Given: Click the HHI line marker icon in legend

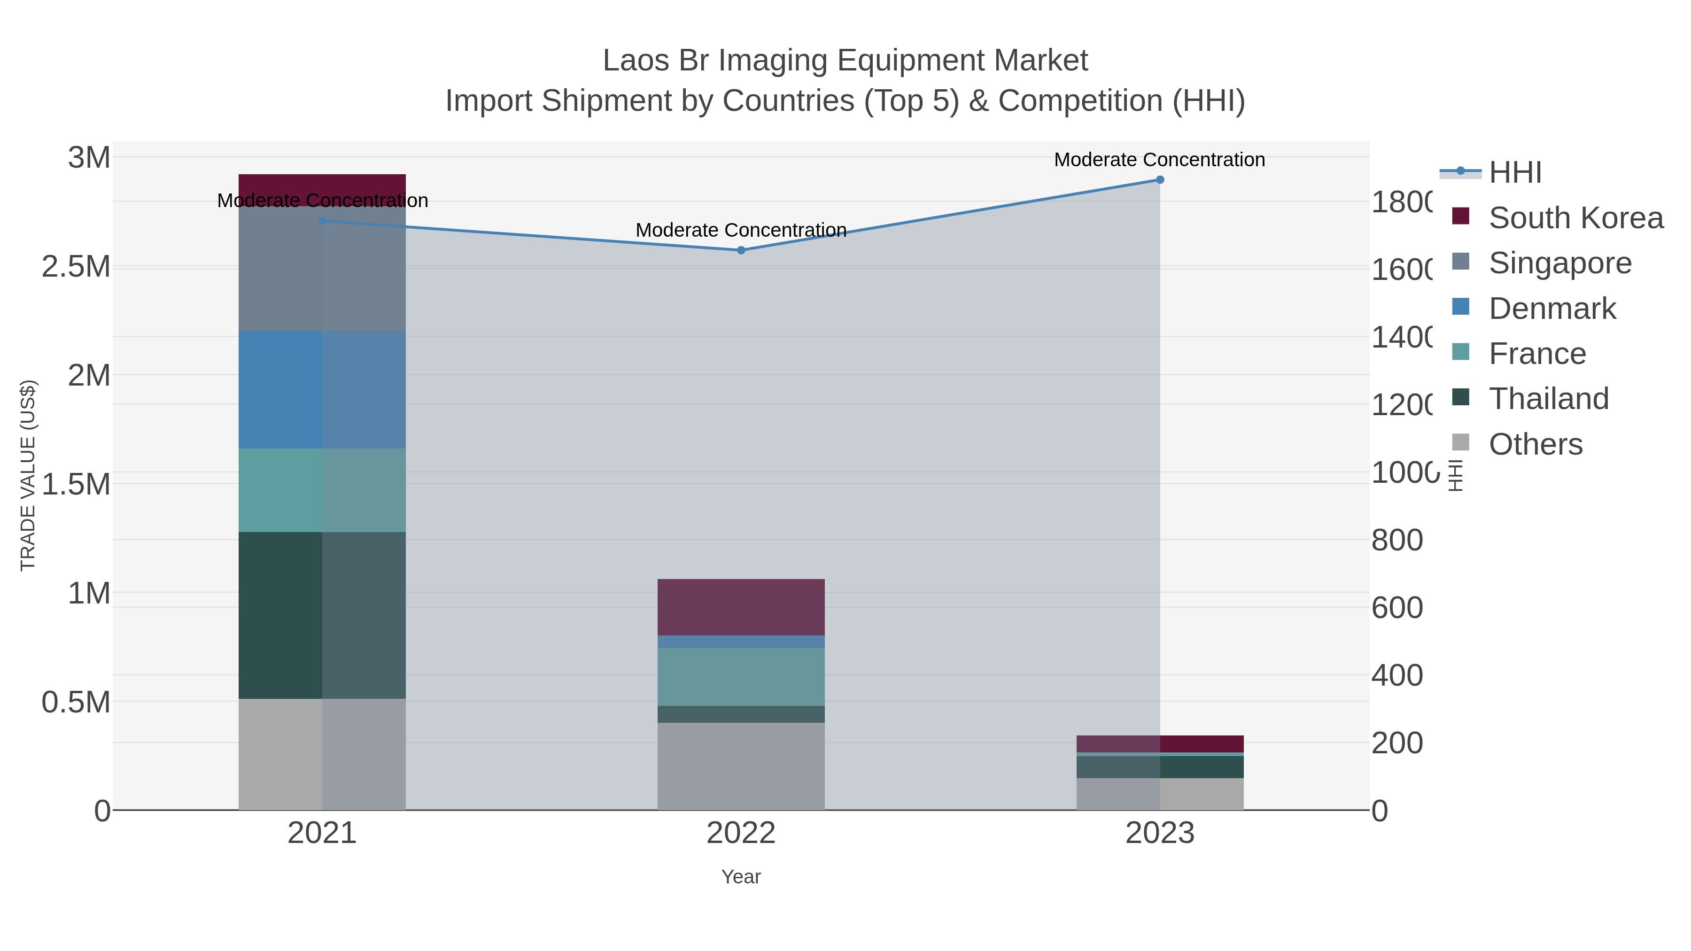Looking at the screenshot, I should [1460, 171].
